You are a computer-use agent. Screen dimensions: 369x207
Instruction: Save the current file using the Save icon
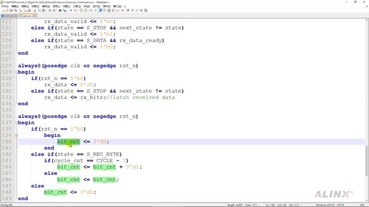point(12,10)
